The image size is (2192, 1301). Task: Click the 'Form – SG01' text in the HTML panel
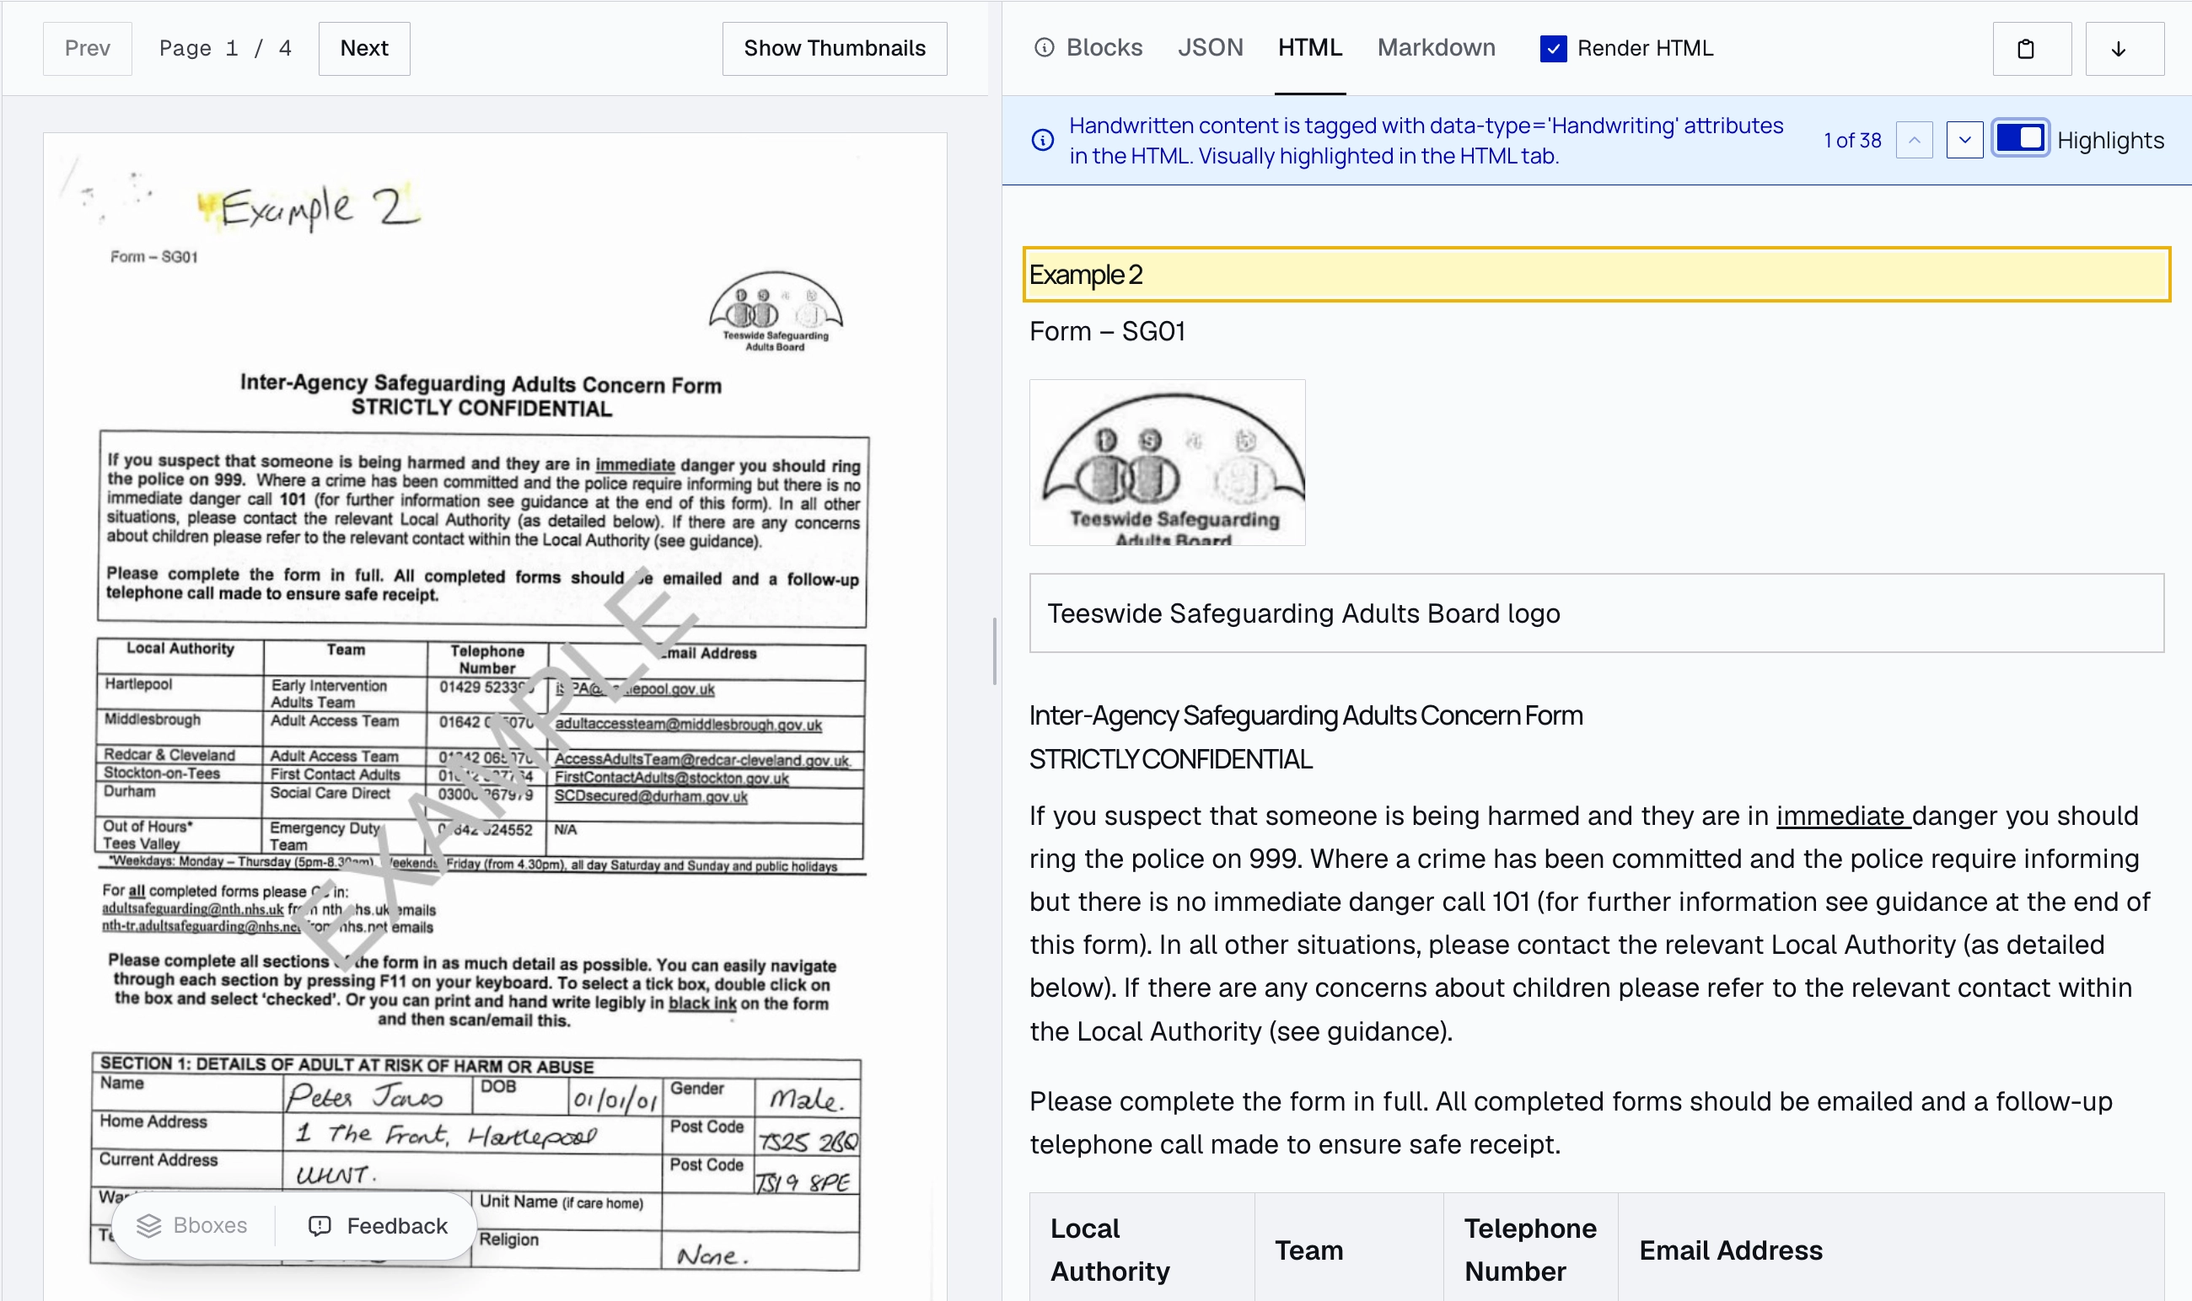tap(1107, 331)
